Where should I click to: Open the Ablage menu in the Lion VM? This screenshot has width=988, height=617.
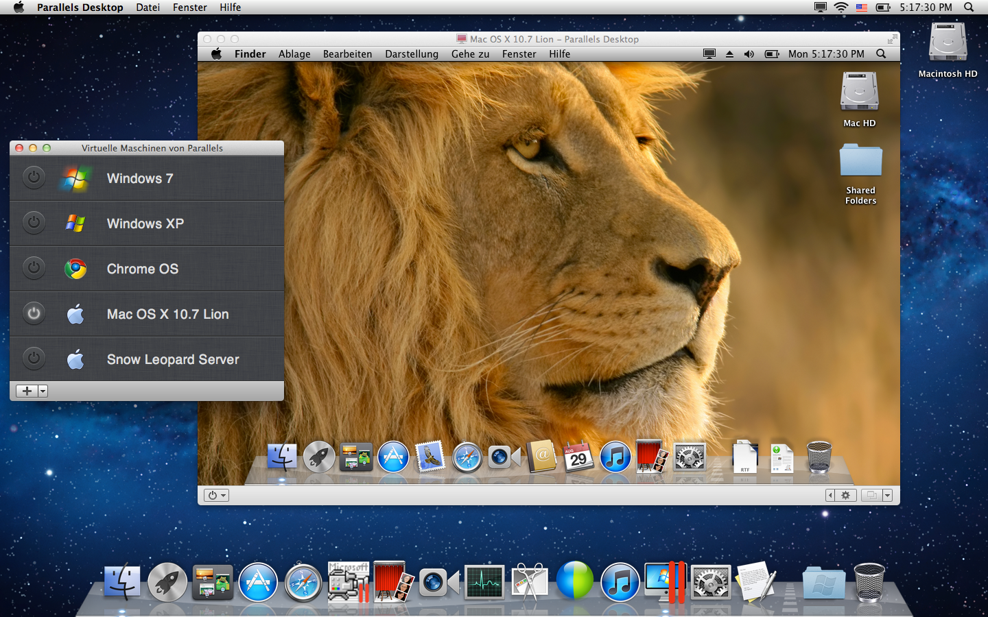click(x=294, y=54)
